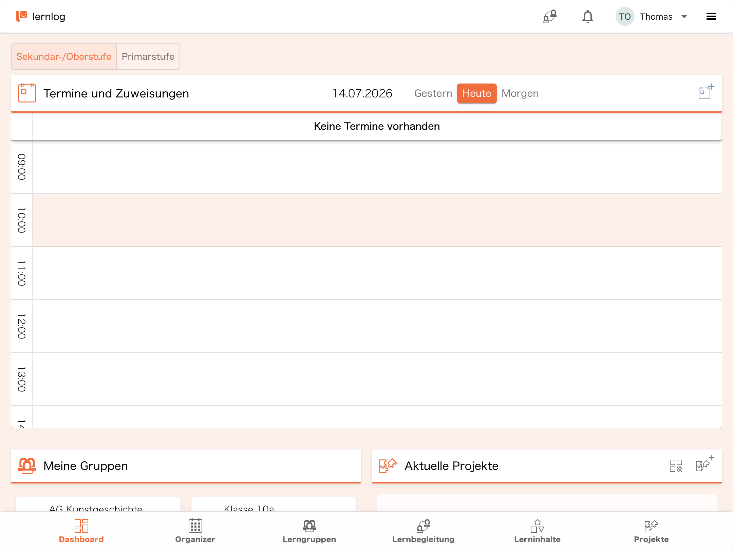Click the TO user avatar
Screen dimensions: 733x550
[625, 16]
